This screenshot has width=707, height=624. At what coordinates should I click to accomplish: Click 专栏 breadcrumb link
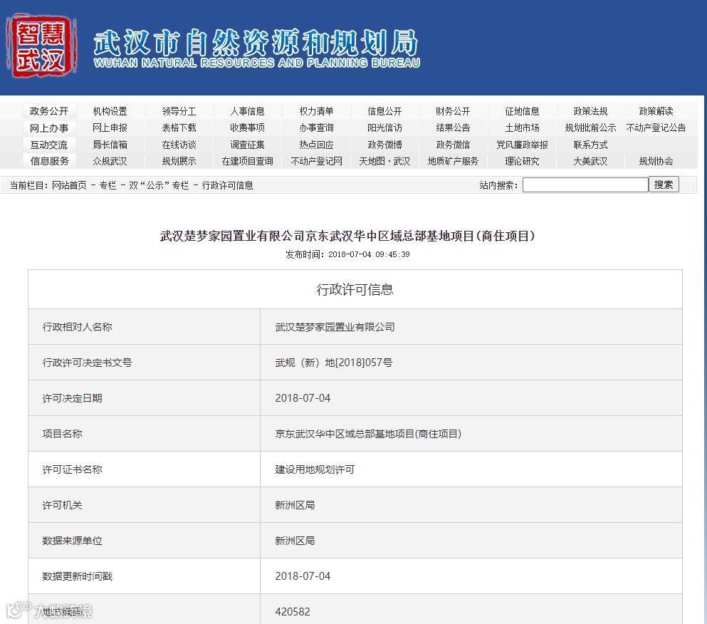(x=108, y=185)
